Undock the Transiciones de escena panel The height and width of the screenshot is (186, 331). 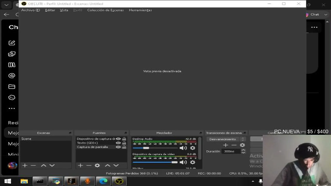(244, 133)
